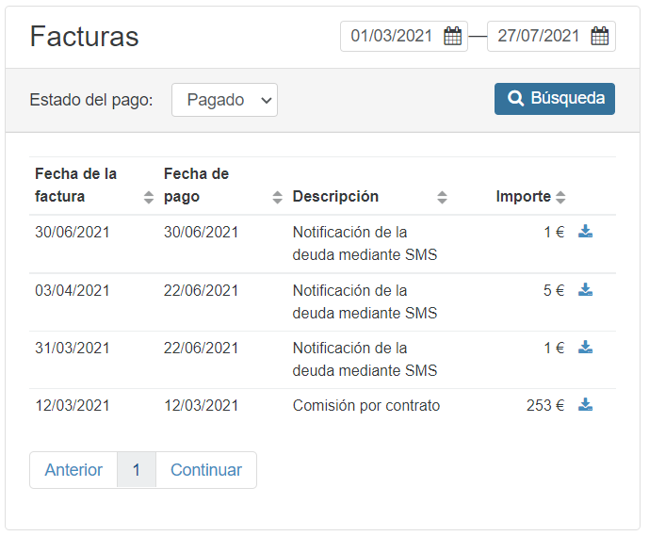The width and height of the screenshot is (649, 536).
Task: Click the 5 € amount
Action: (554, 290)
